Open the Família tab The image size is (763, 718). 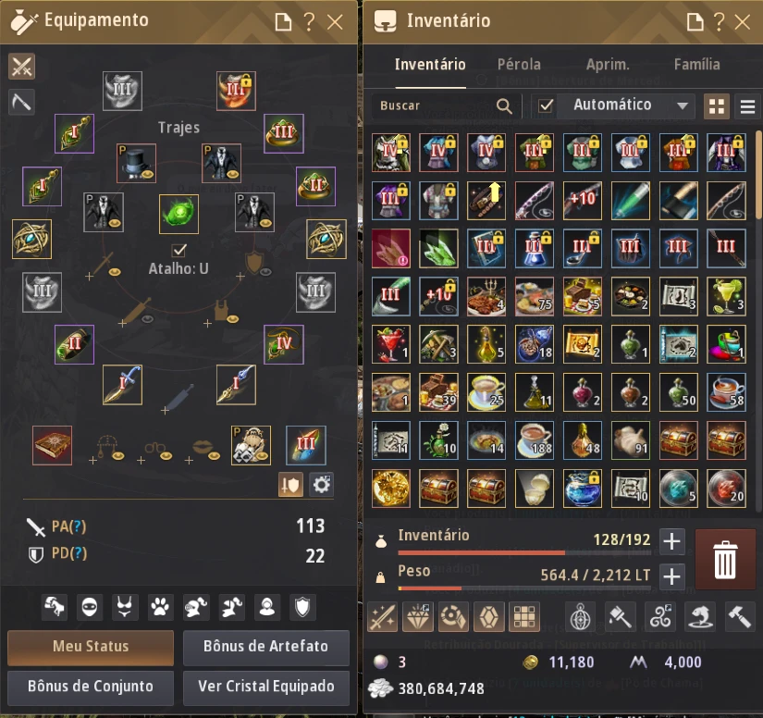tap(696, 64)
